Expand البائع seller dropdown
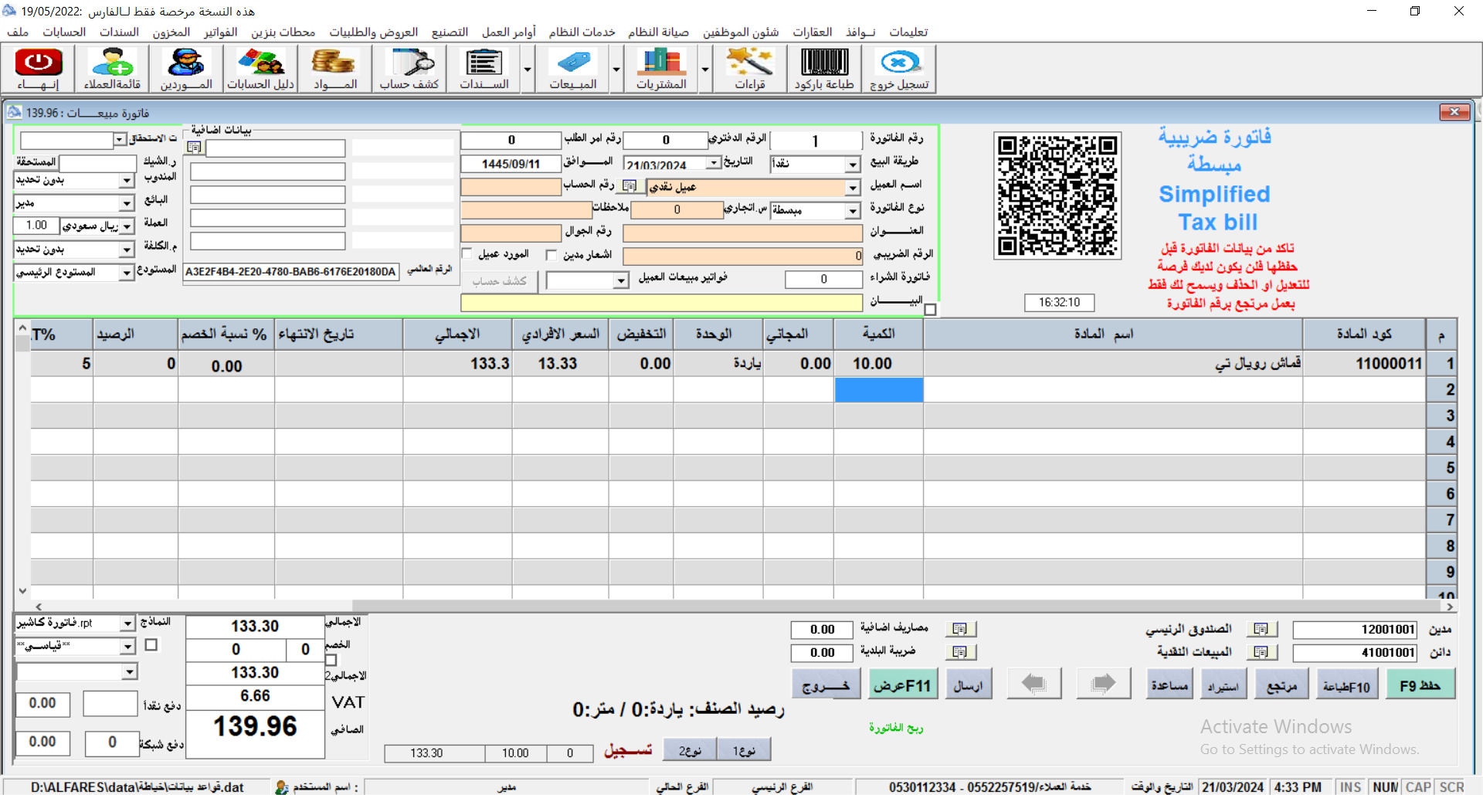This screenshot has height=795, width=1483. pyautogui.click(x=127, y=203)
